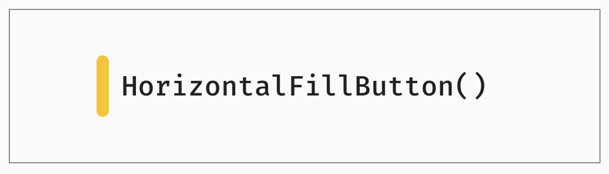Viewport: 609px width, 174px height.
Task: Click empty space left of the yellow bar
Action: 53,86
